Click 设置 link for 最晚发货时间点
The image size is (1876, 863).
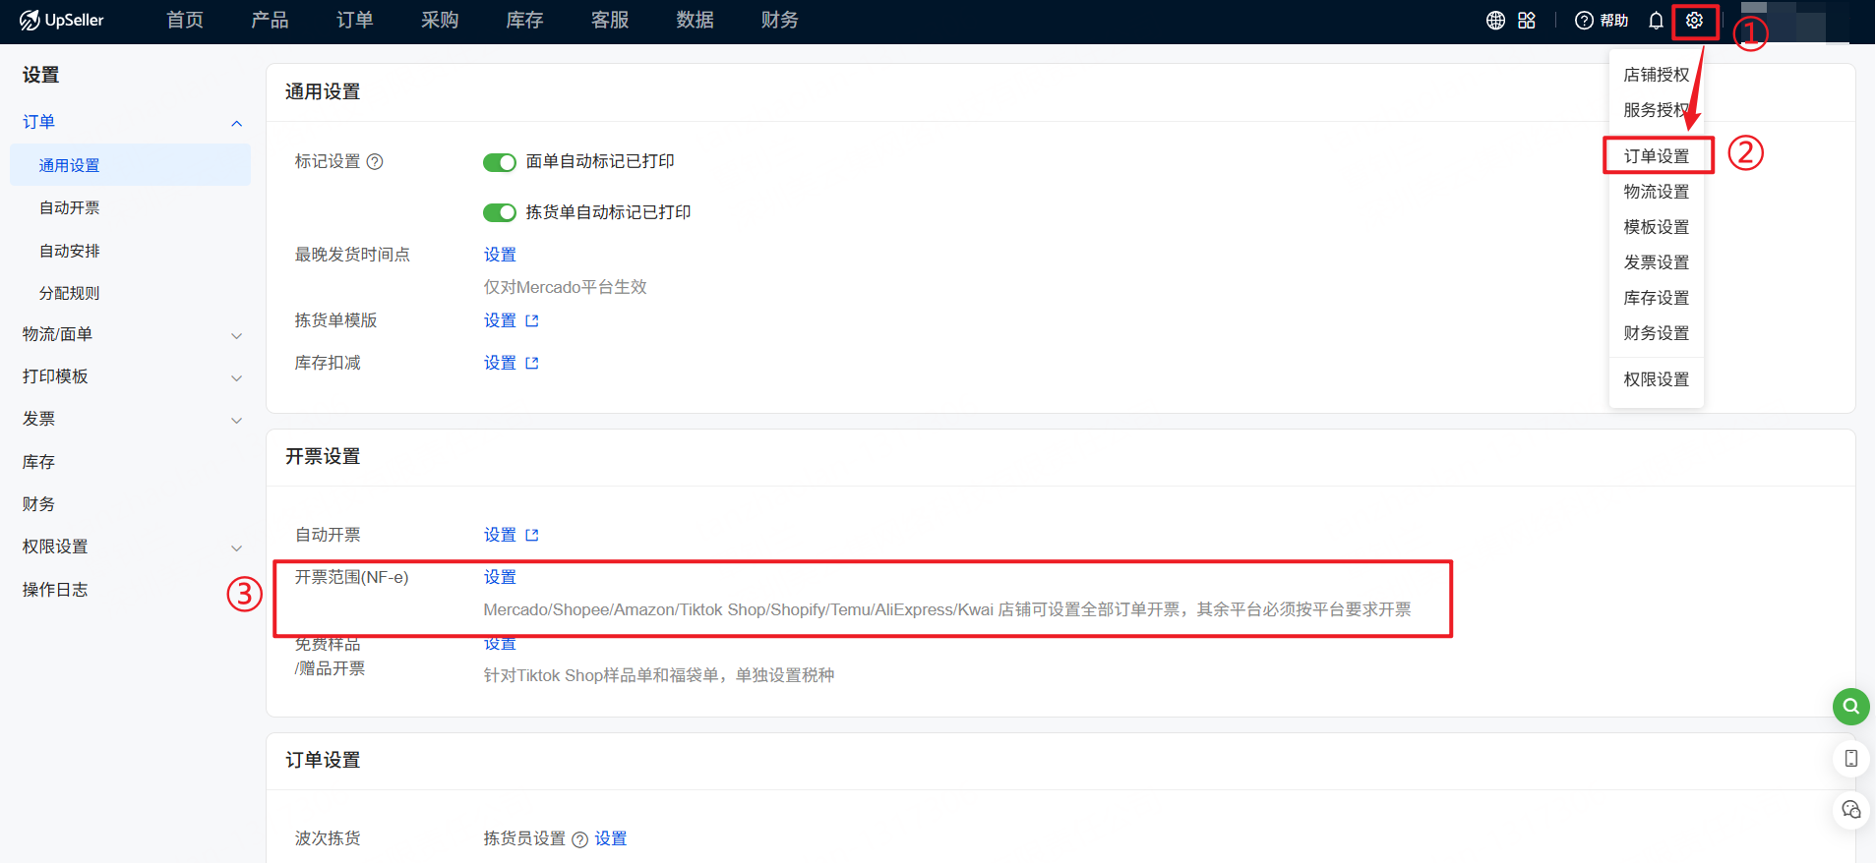[500, 255]
